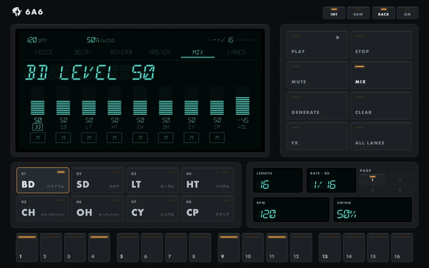Open the VOICE display tab
429x268 pixels.
(44, 52)
